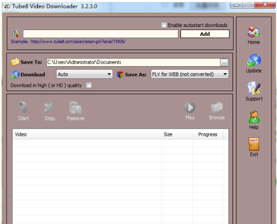Click the Save As cube icon
277x224 pixels.
(120, 74)
